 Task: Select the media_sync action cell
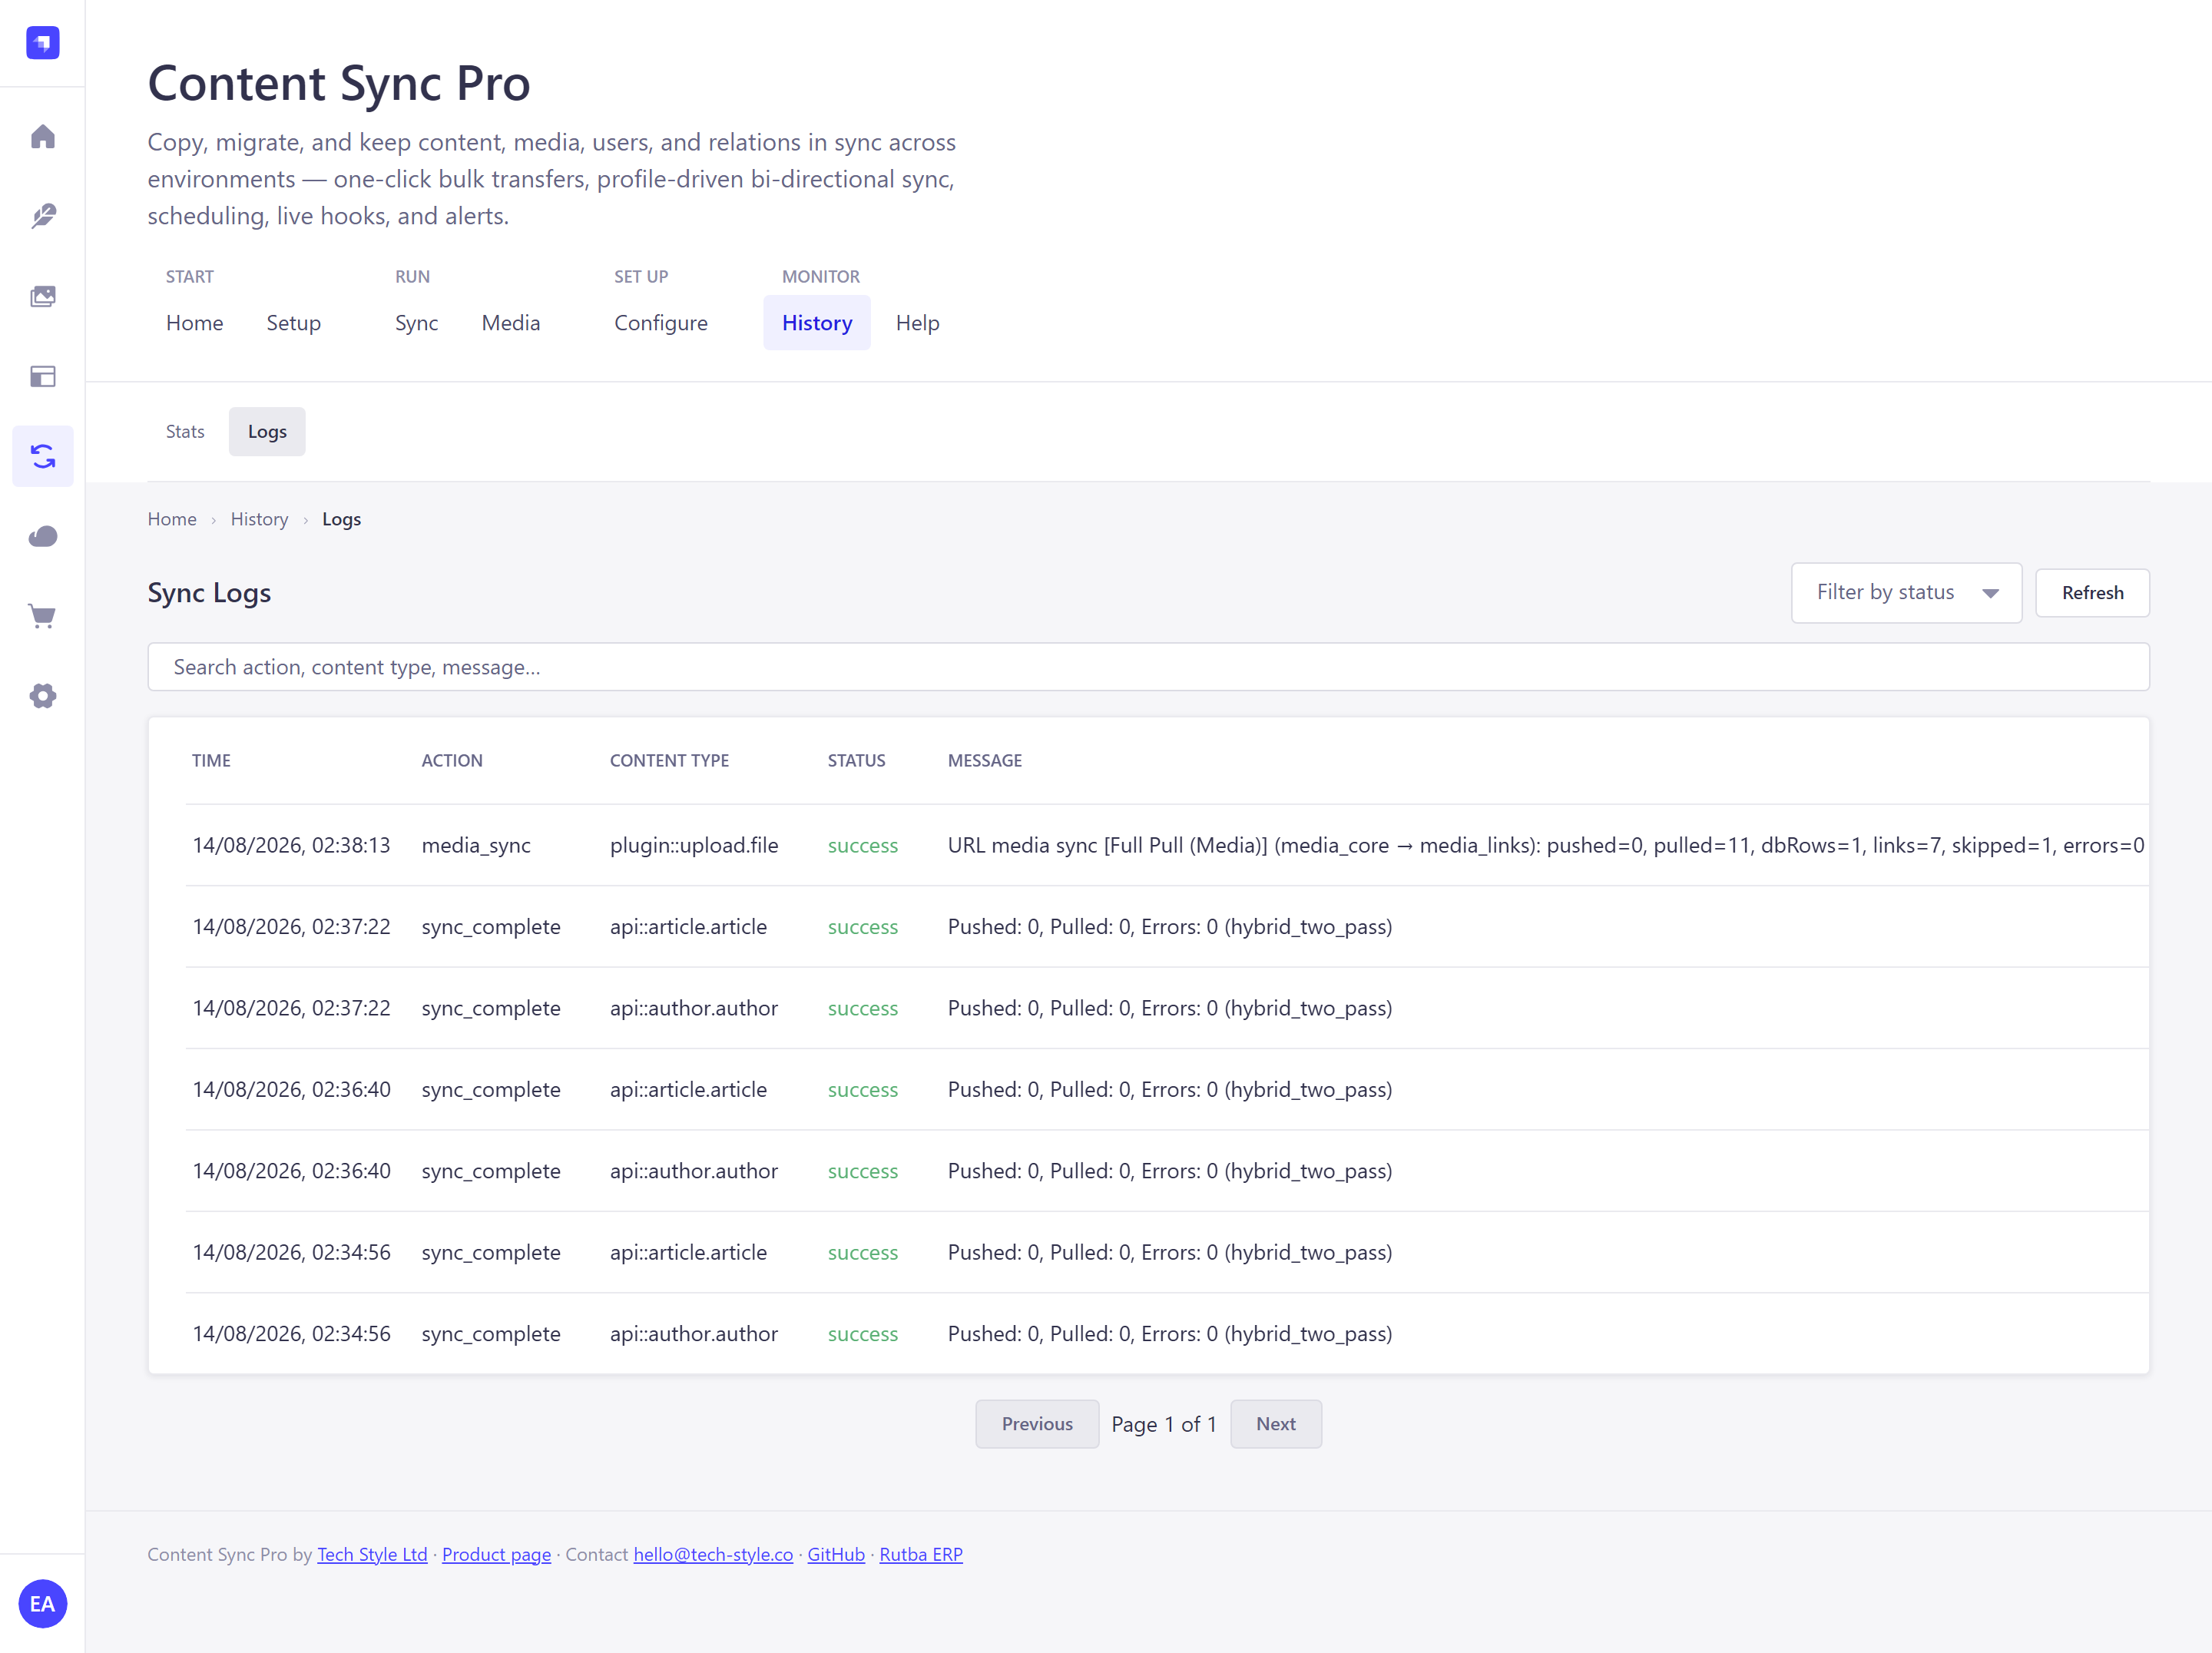(x=476, y=846)
